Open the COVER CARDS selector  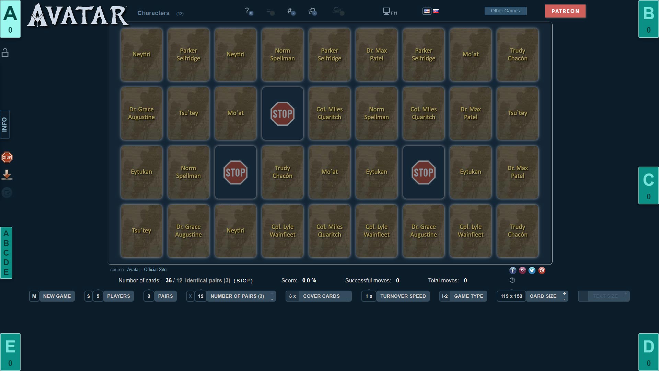coord(321,296)
